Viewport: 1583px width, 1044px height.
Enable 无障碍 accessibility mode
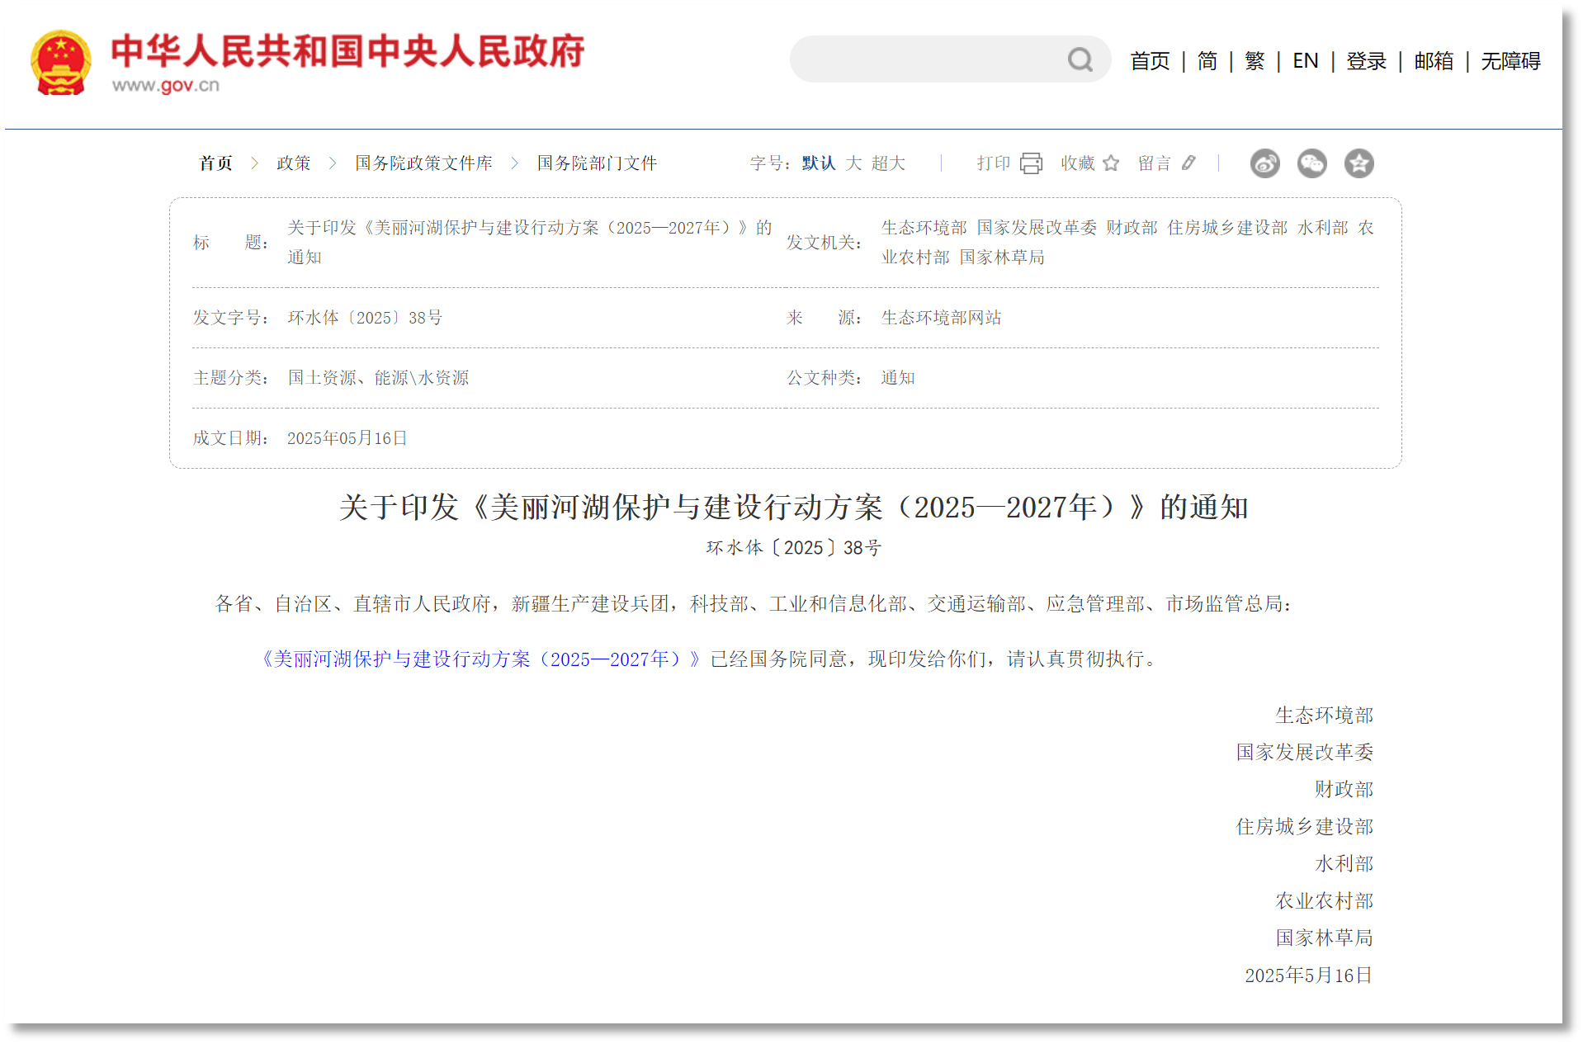coord(1510,61)
